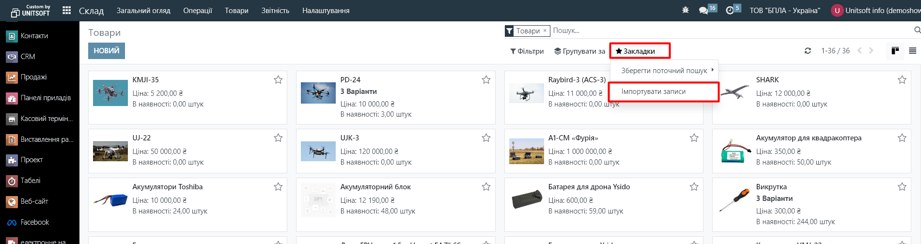Open the activities clock icon
Image resolution: width=921 pixels, height=244 pixels.
pos(730,10)
